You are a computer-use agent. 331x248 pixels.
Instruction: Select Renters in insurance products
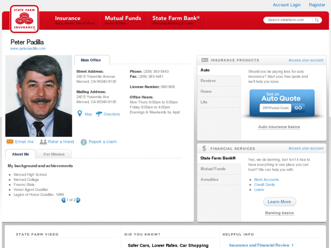click(x=219, y=81)
